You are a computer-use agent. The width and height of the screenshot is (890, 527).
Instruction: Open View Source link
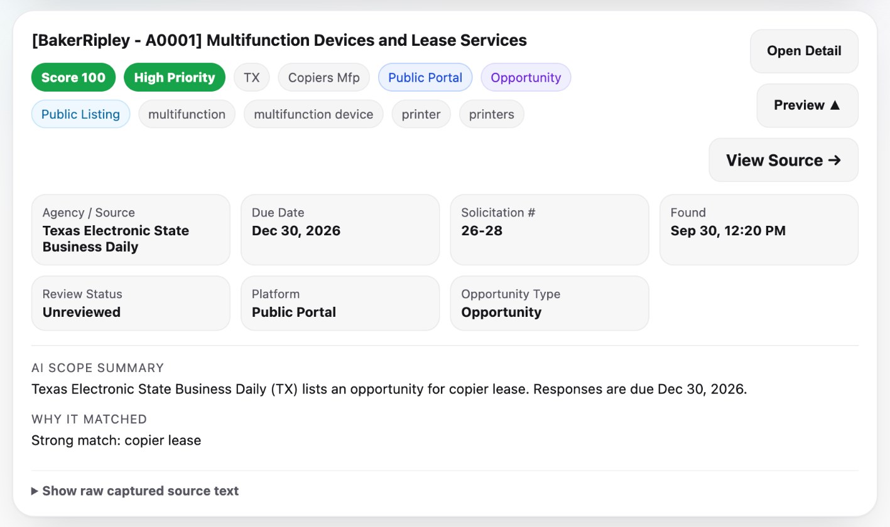tap(783, 160)
